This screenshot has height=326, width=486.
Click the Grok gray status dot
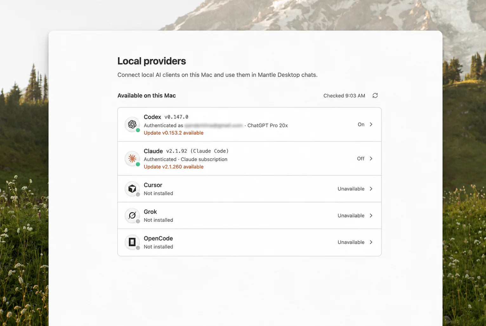[138, 221]
